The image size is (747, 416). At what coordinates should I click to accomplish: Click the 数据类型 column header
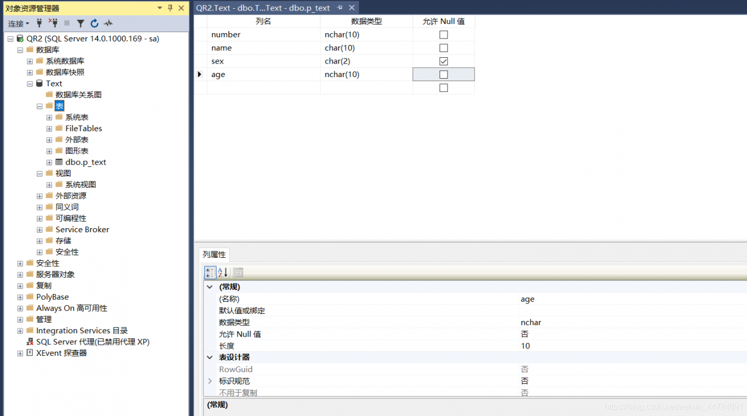(x=366, y=21)
